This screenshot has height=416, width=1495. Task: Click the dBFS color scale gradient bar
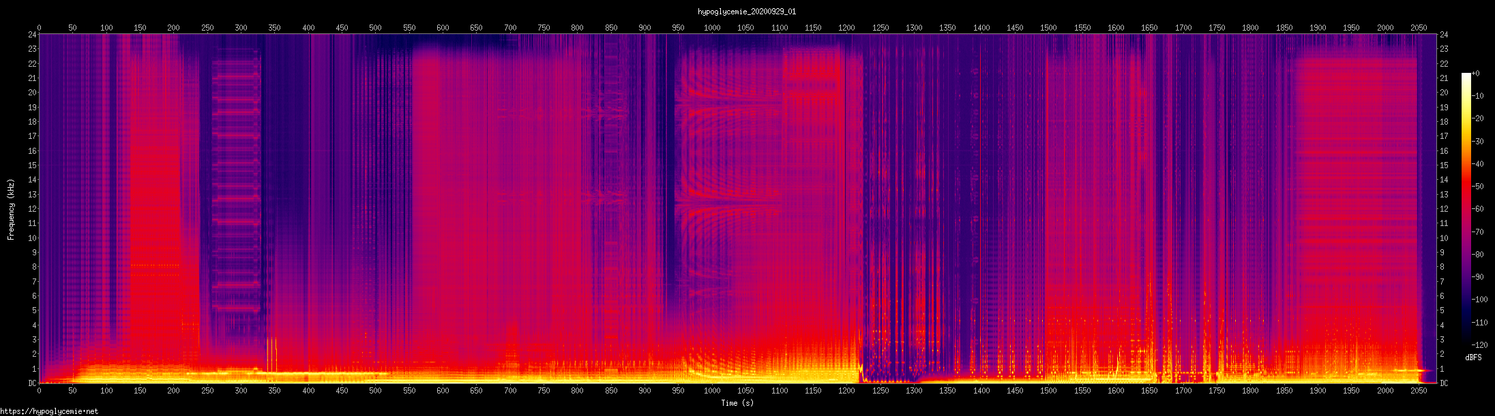(x=1466, y=208)
